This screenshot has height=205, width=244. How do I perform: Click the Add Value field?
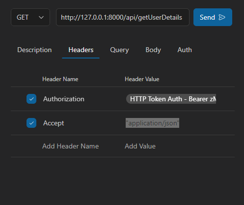point(140,146)
